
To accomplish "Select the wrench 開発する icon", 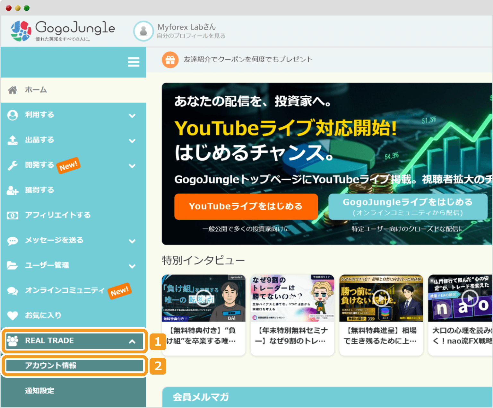I will click(13, 165).
